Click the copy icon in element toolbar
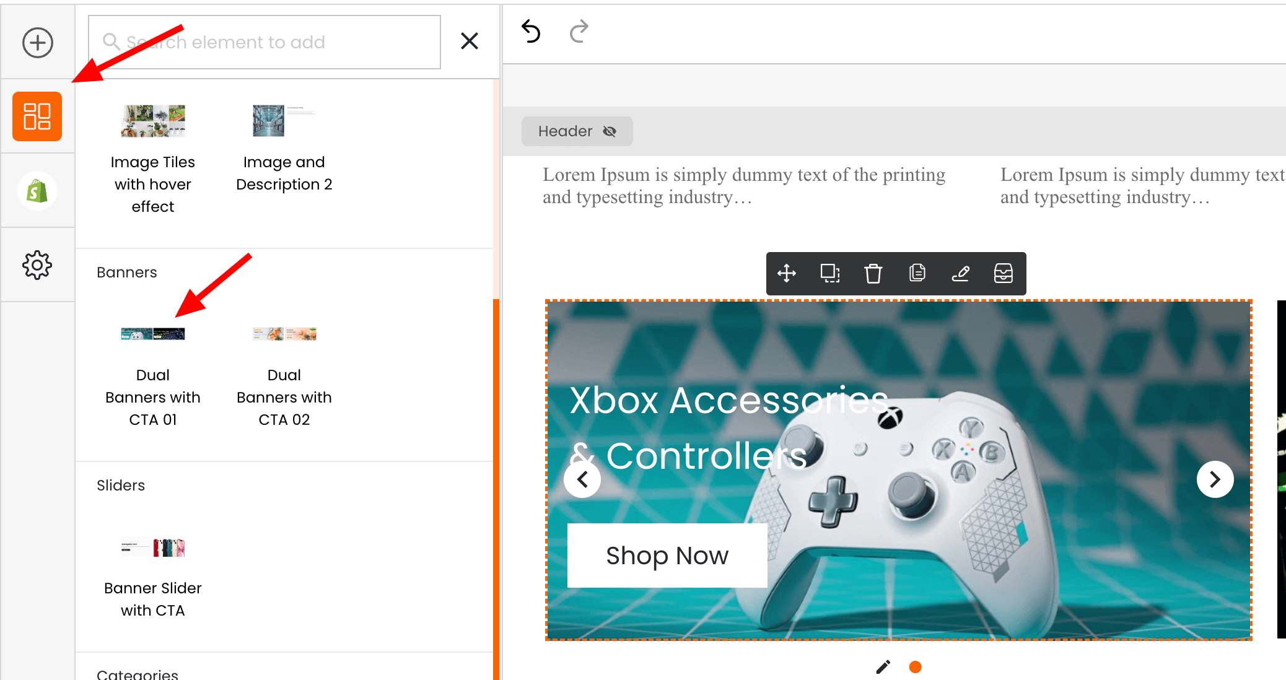 click(917, 273)
